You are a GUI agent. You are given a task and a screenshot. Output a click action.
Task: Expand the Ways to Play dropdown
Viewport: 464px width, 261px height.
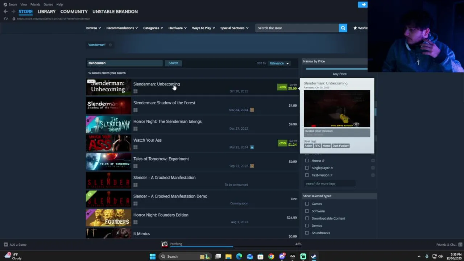point(203,28)
